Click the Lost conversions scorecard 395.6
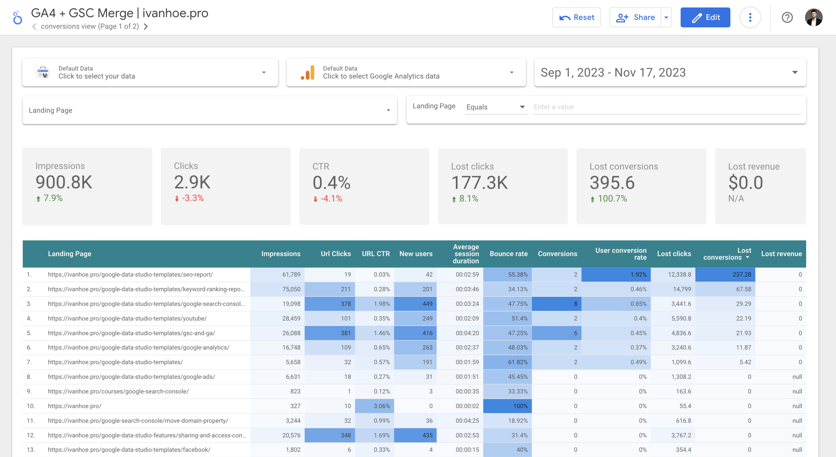This screenshot has height=457, width=836. click(x=641, y=187)
